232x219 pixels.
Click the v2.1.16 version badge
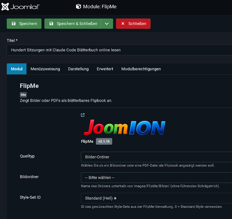(x=104, y=141)
